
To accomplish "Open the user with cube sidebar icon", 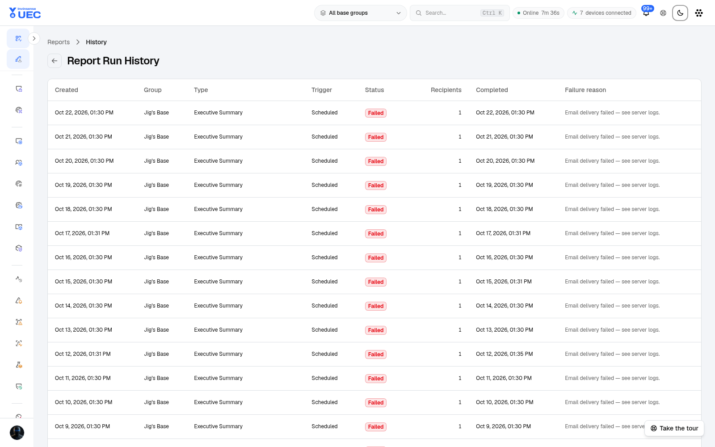I will tap(19, 162).
